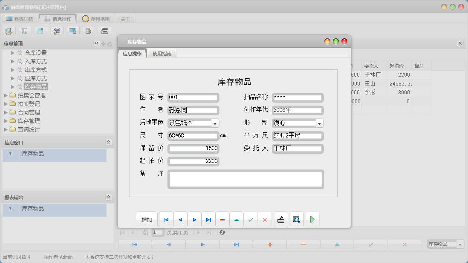Cancel edits with the red X icon

tap(265, 220)
